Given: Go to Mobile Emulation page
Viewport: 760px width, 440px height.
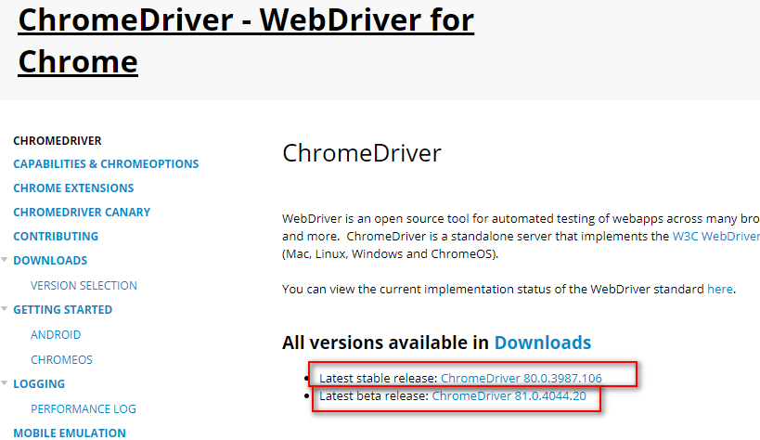Looking at the screenshot, I should [70, 433].
